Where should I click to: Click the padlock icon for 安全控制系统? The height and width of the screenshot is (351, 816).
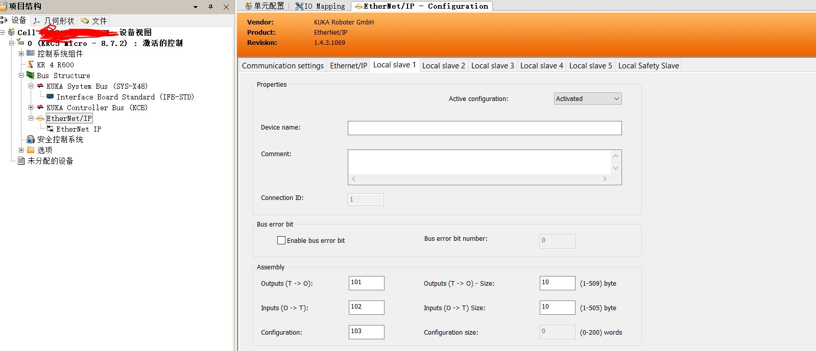tap(31, 139)
